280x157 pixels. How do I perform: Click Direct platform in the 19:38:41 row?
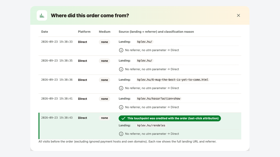(x=82, y=99)
